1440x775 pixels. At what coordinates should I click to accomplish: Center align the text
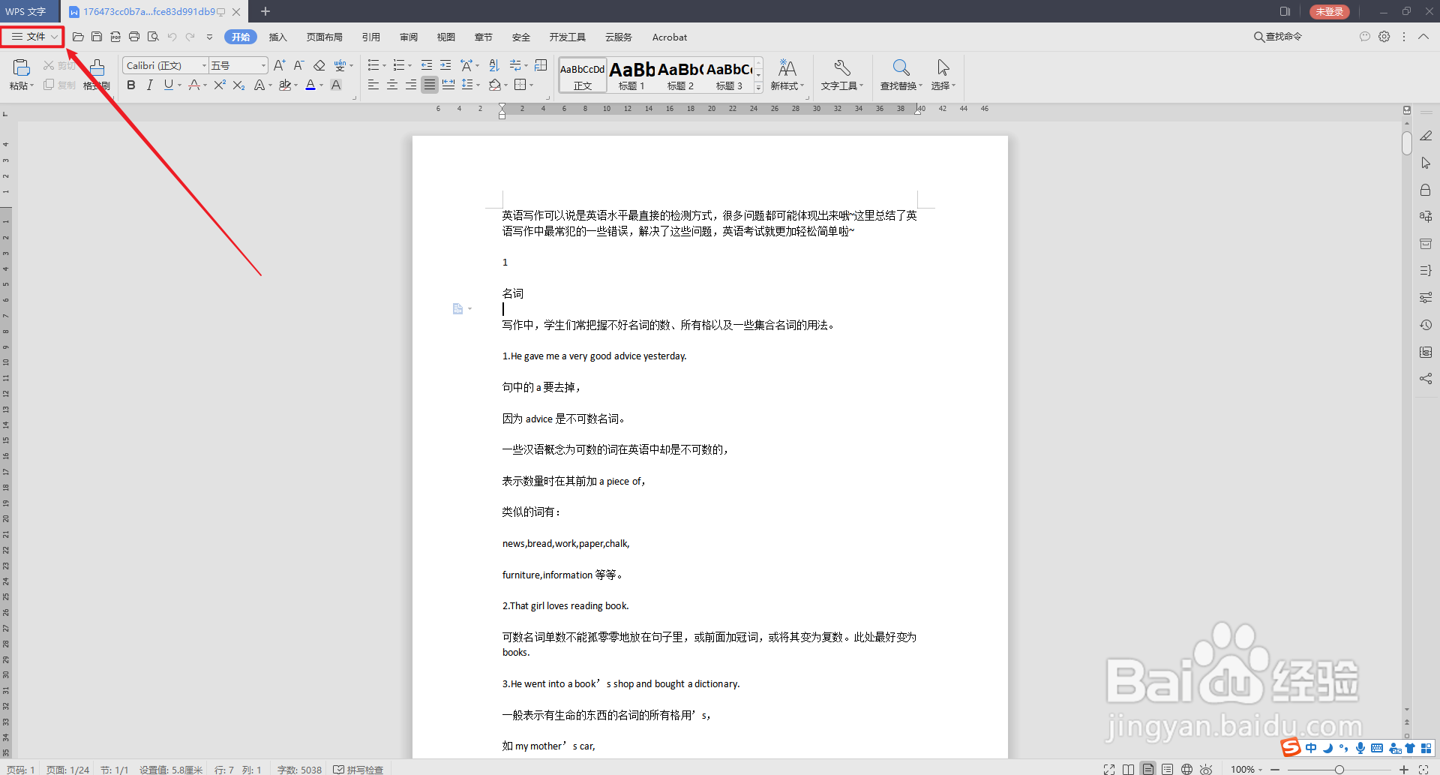[x=391, y=85]
